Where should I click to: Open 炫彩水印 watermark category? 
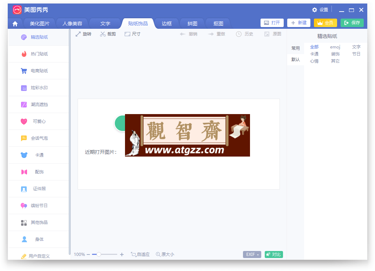(x=39, y=88)
